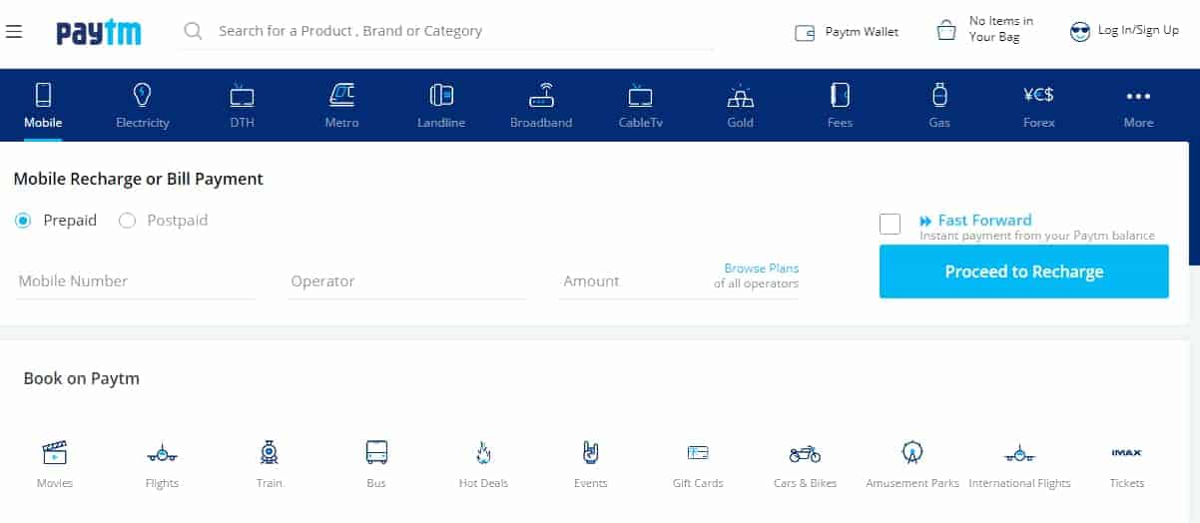The width and height of the screenshot is (1200, 523).
Task: Click the Paytm Wallet text link
Action: pyautogui.click(x=862, y=32)
